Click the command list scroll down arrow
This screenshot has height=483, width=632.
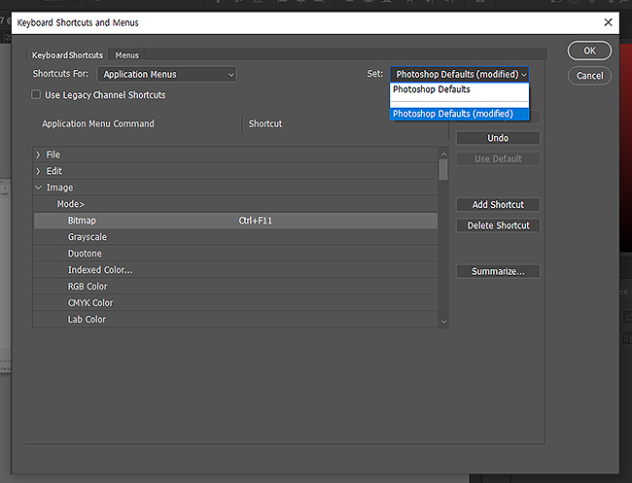443,322
